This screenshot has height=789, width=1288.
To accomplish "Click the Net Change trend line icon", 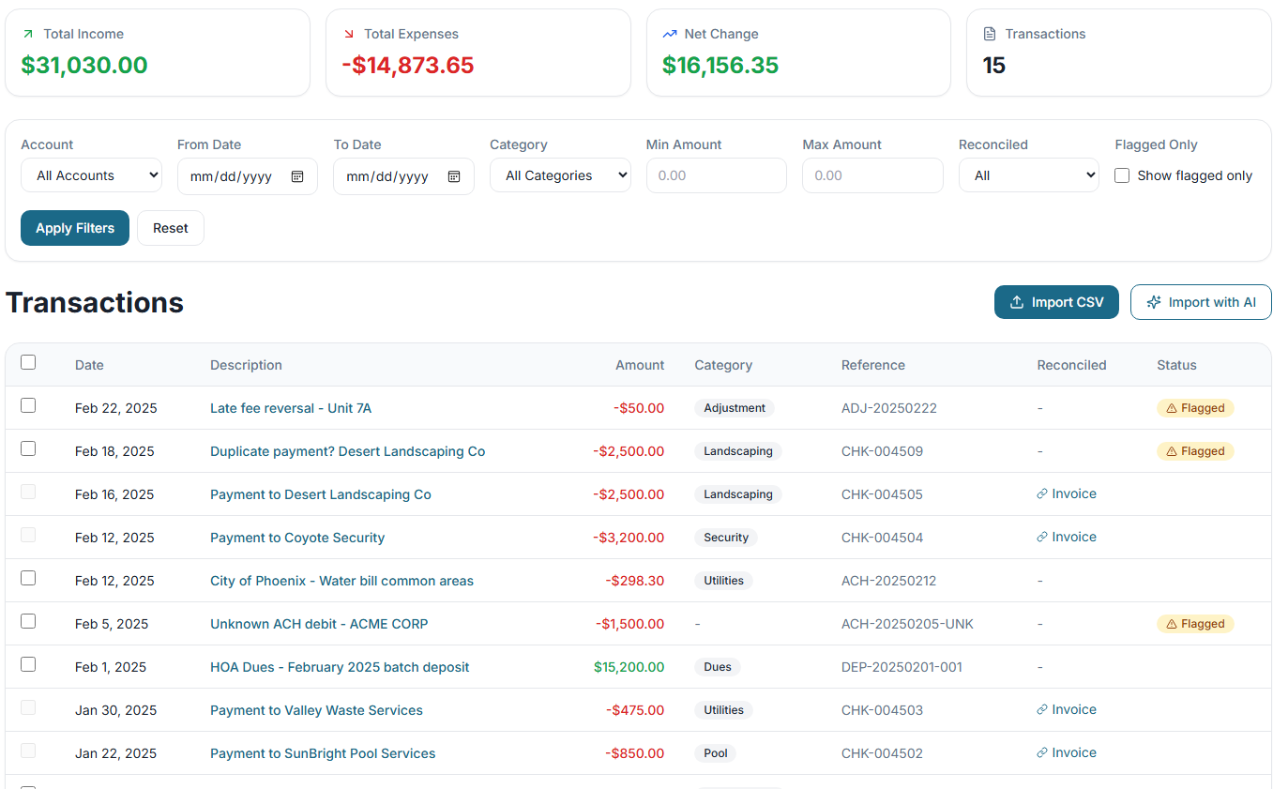I will coord(668,33).
